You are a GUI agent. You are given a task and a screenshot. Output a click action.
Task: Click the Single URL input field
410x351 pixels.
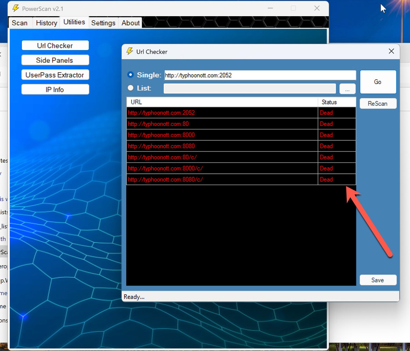pos(260,75)
